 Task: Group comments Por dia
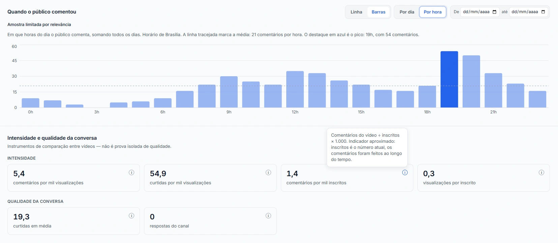pos(407,12)
